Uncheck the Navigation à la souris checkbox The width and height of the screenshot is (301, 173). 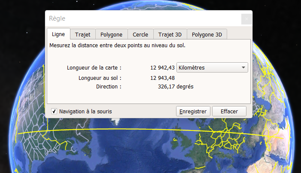(54, 111)
